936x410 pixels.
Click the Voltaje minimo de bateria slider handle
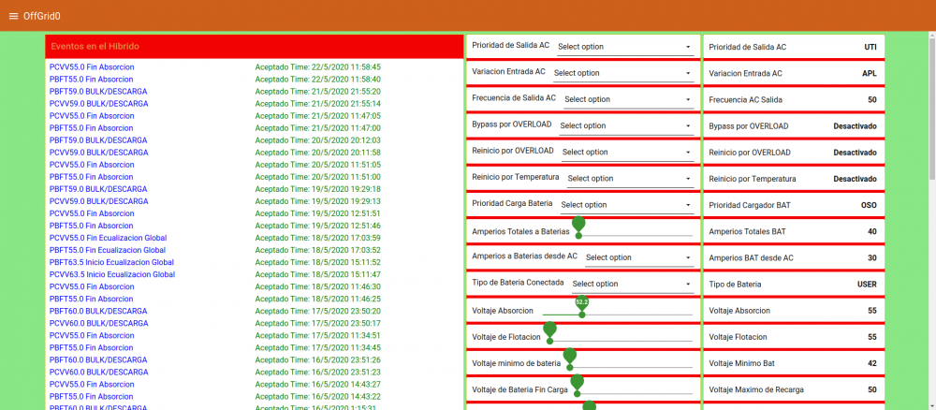point(569,367)
